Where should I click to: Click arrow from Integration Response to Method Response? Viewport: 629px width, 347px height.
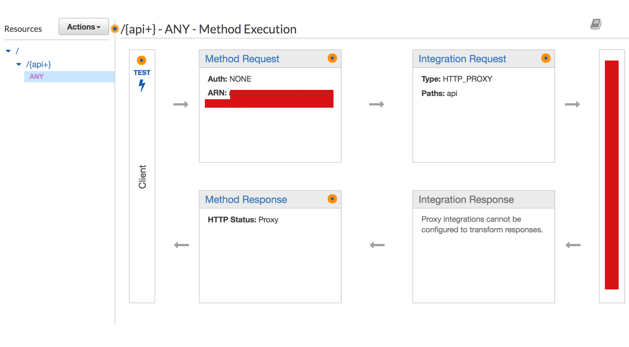tap(377, 245)
